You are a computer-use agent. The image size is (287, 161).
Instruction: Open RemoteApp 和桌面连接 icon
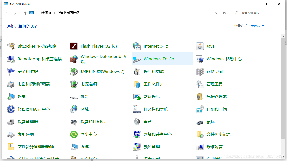pos(11,59)
